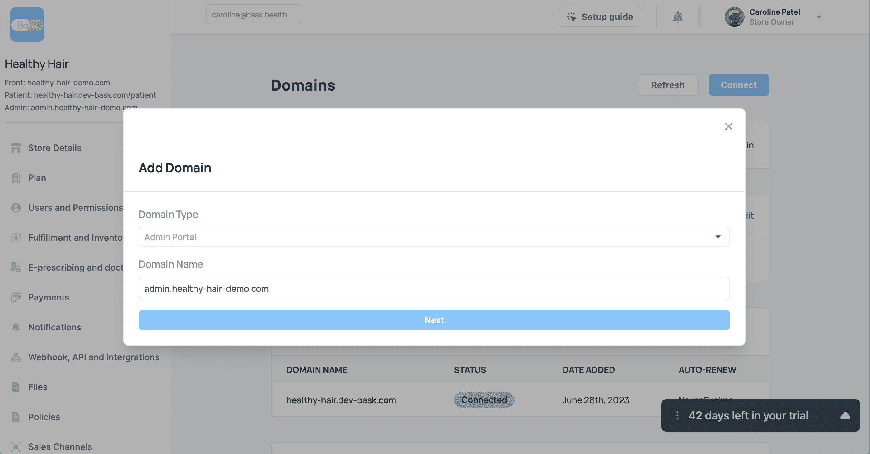The width and height of the screenshot is (870, 454).
Task: Click the Payments card icon
Action: (16, 297)
